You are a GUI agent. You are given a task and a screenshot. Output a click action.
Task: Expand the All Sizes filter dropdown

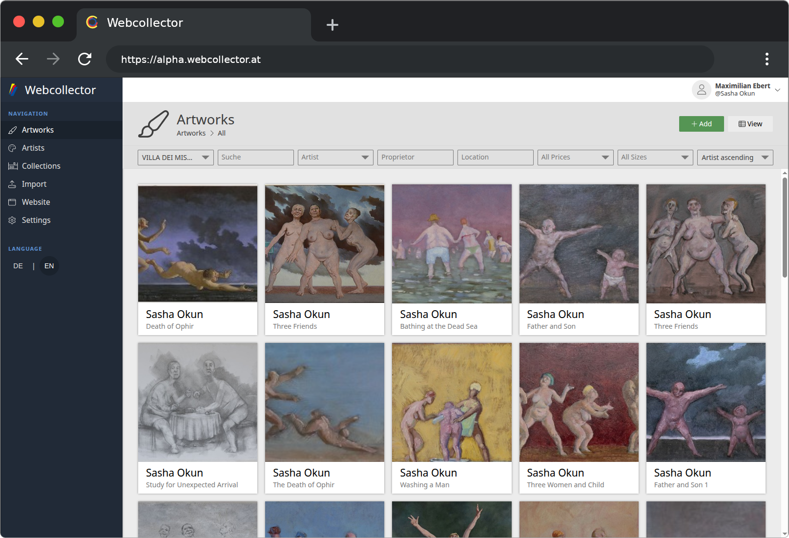coord(655,158)
